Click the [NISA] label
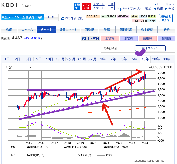 pyautogui.click(x=152, y=16)
